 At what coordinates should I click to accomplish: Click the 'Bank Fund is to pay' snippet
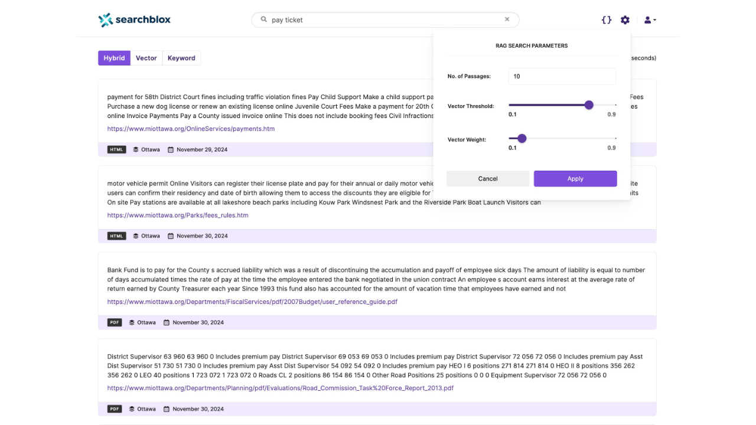[x=376, y=280]
